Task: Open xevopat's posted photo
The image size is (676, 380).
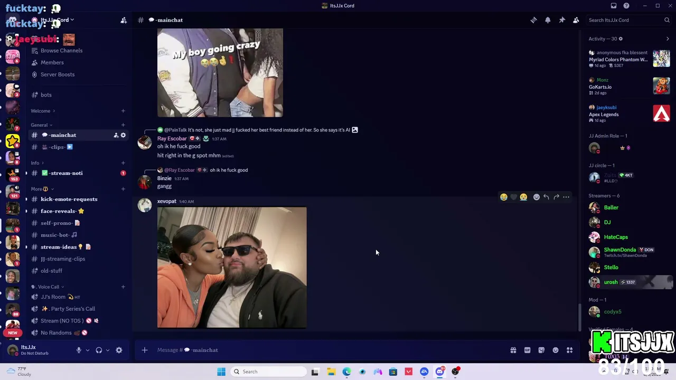Action: pos(232,268)
